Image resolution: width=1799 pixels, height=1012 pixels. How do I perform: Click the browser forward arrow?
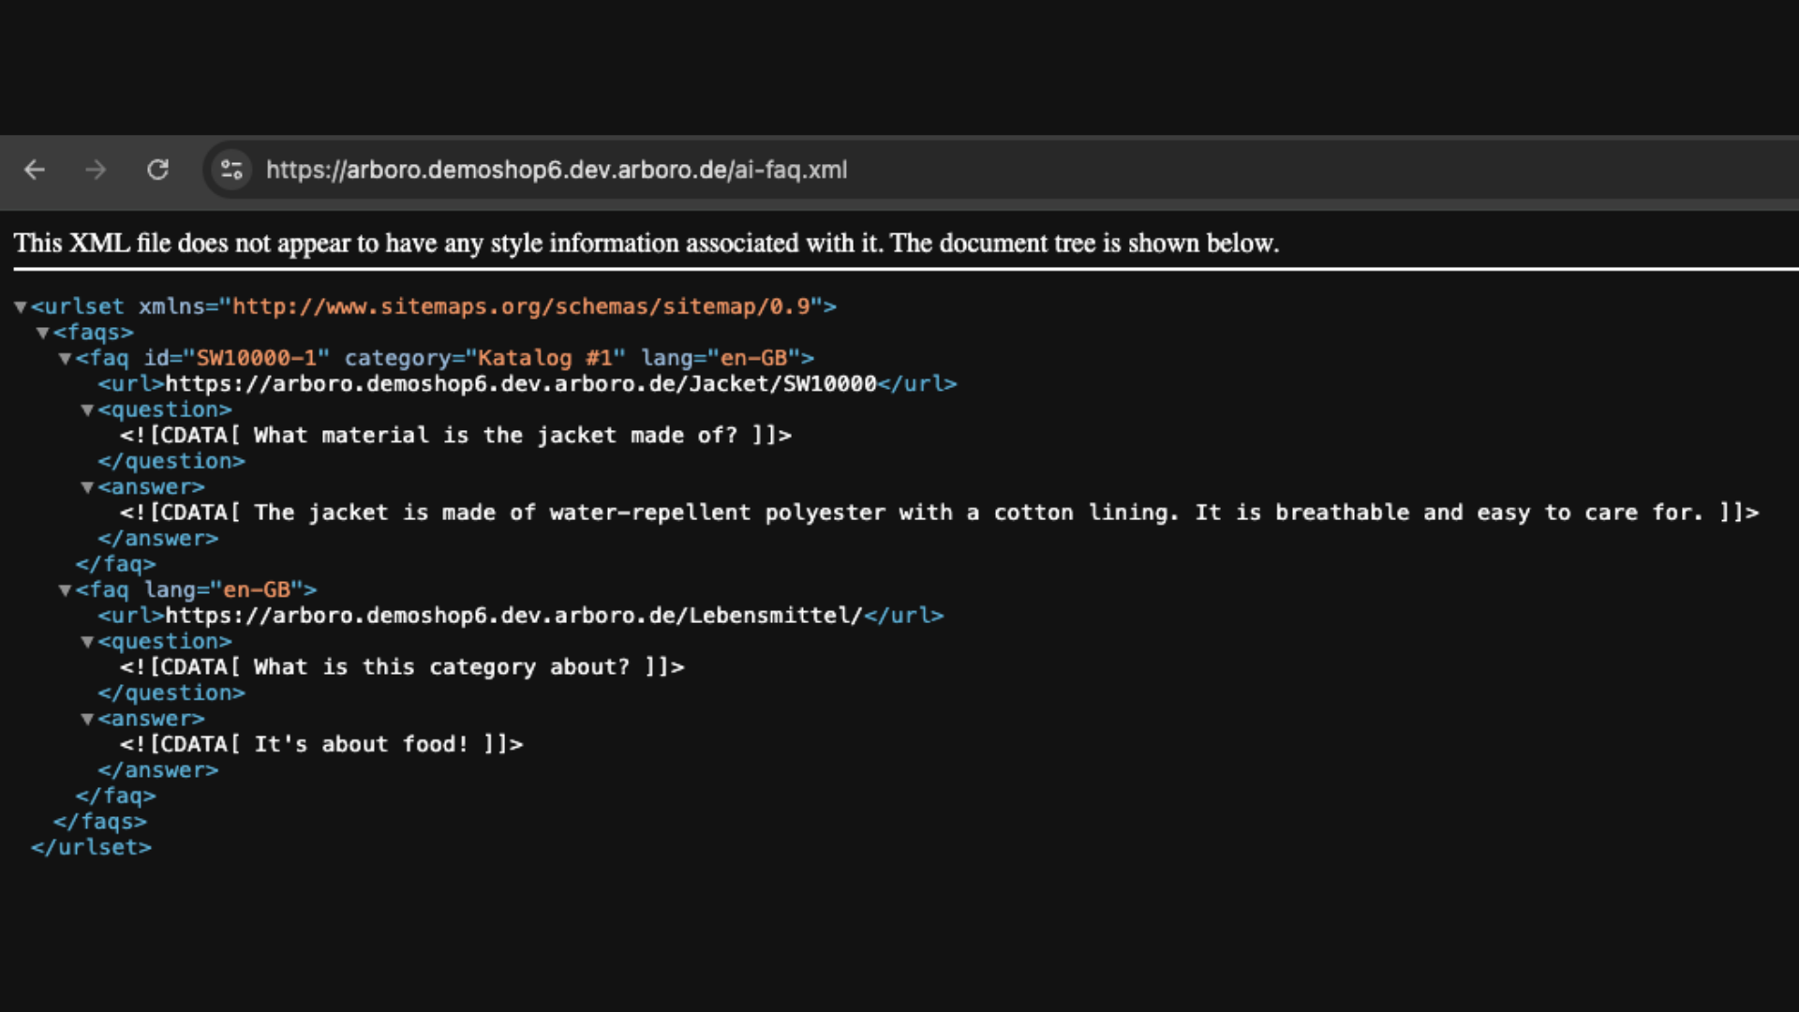point(96,170)
